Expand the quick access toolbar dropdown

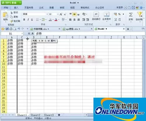pyautogui.click(x=27, y=29)
